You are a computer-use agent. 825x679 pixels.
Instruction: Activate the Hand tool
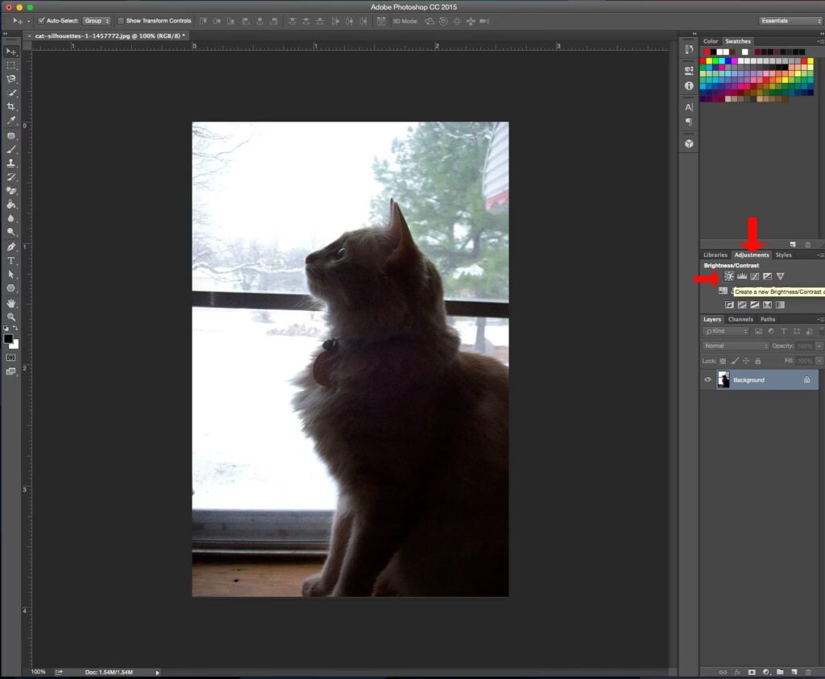(x=11, y=303)
